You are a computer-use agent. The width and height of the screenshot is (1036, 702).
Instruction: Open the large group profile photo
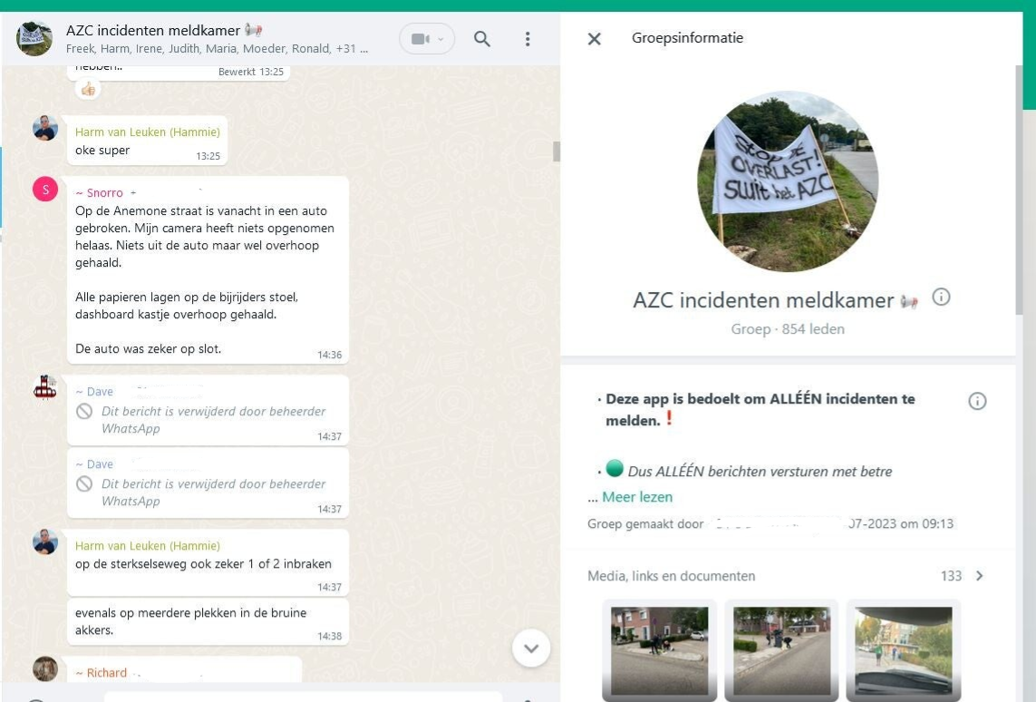[x=788, y=181]
